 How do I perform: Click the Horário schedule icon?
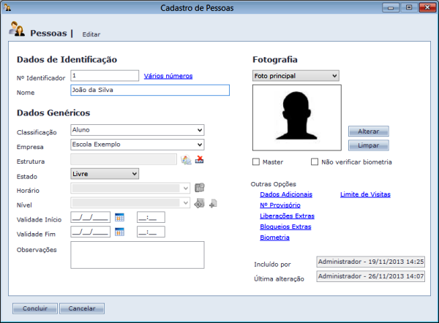199,189
